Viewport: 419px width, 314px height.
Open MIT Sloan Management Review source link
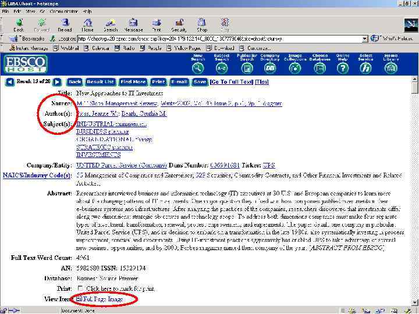click(117, 104)
